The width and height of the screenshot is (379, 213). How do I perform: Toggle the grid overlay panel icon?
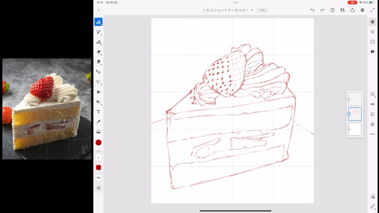(372, 41)
